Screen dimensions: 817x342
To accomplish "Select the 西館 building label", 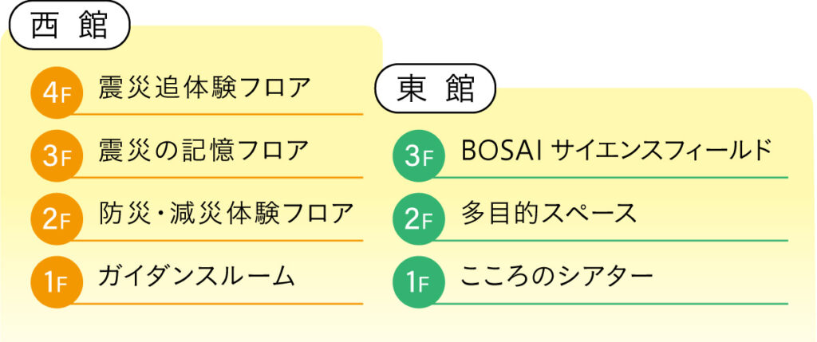I will click(69, 27).
